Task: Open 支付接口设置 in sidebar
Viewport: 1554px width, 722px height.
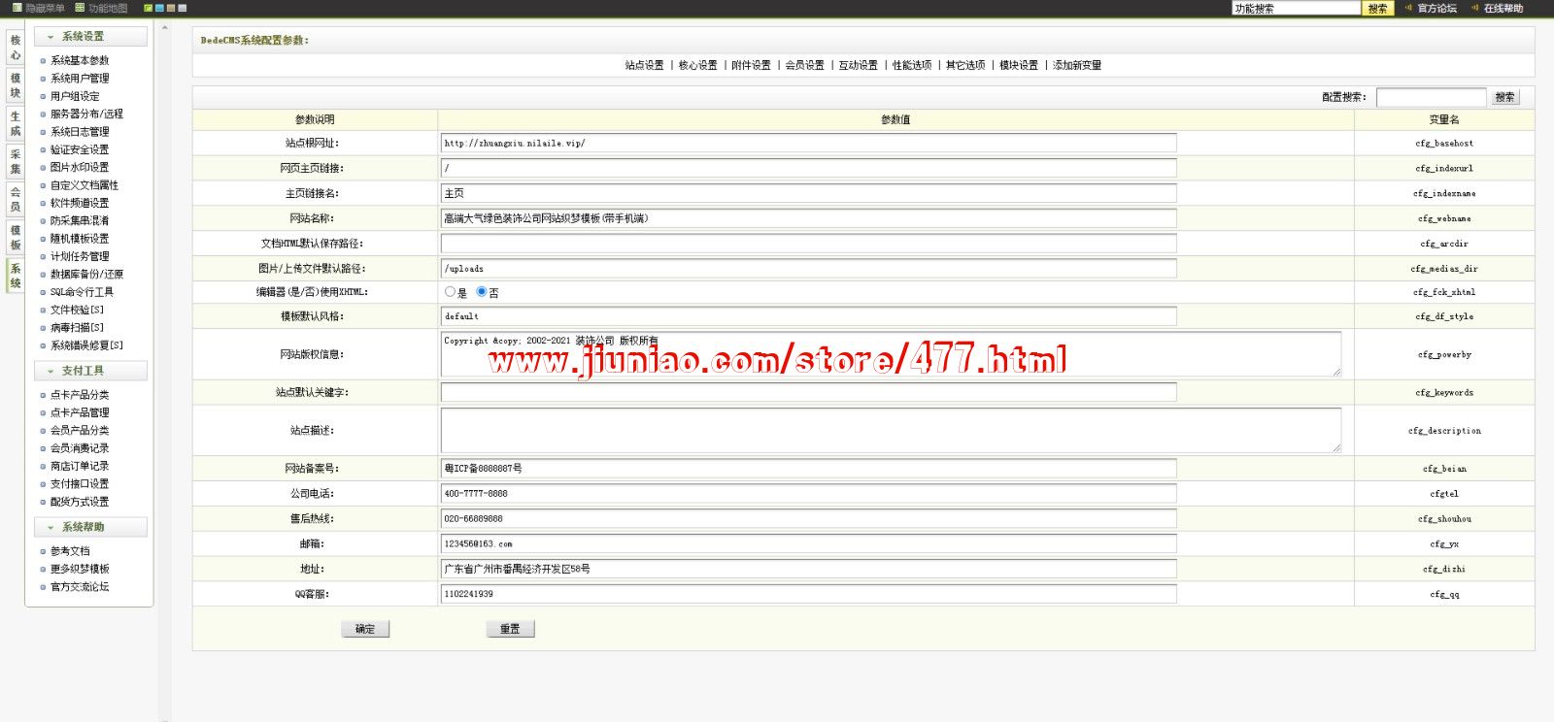Action: (80, 483)
